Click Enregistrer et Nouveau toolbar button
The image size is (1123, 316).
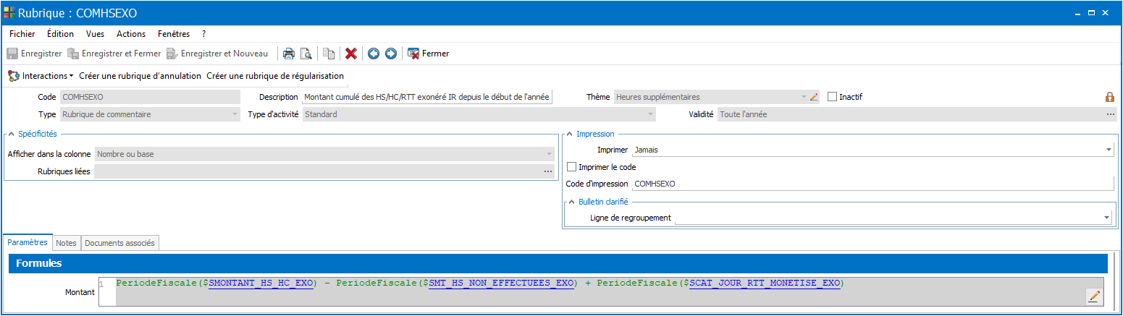point(216,54)
